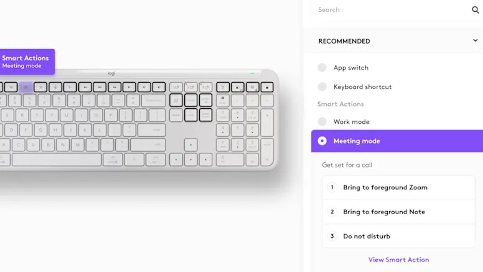Image resolution: width=483 pixels, height=272 pixels.
Task: Select the App switch radio option
Action: click(322, 68)
